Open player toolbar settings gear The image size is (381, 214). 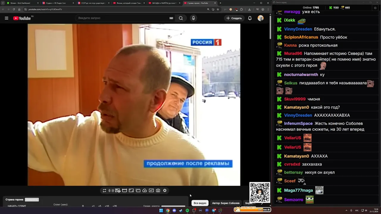click(x=165, y=191)
